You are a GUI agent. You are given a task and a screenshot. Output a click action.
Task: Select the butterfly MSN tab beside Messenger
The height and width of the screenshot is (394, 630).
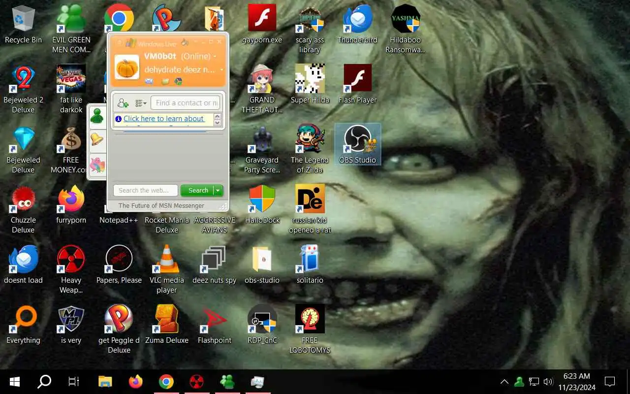pyautogui.click(x=97, y=164)
